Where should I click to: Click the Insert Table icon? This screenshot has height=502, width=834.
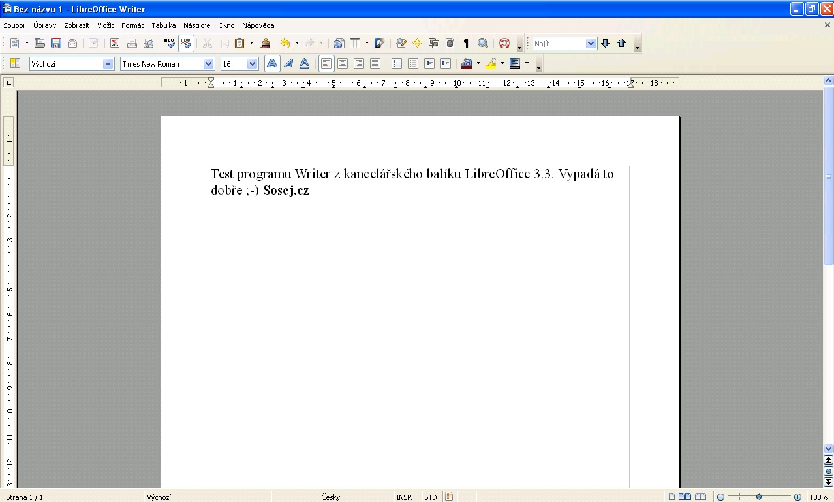[x=355, y=44]
